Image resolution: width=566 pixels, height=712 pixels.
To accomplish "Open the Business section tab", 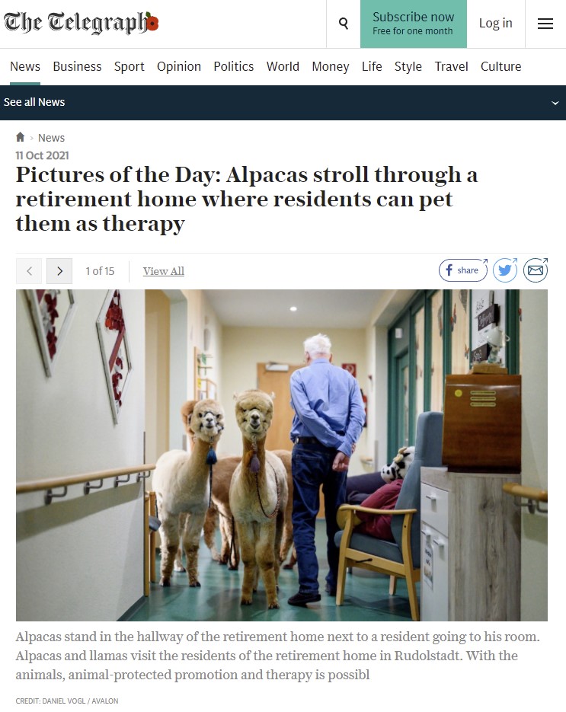I will [77, 66].
